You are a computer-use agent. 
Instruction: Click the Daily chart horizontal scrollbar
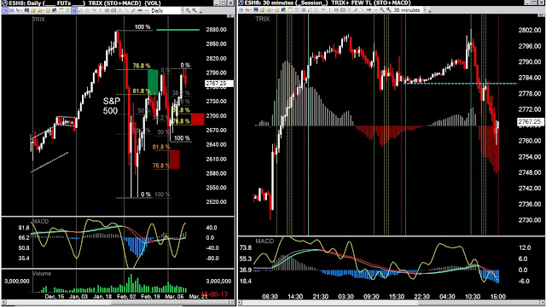point(118,303)
